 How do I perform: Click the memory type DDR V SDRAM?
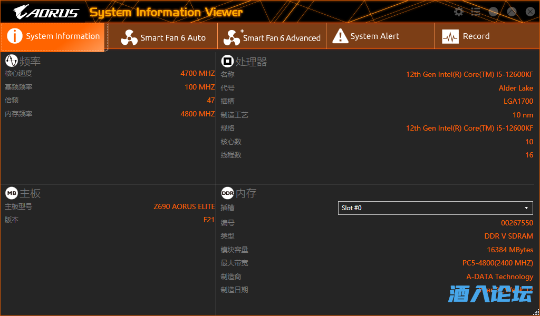(509, 236)
